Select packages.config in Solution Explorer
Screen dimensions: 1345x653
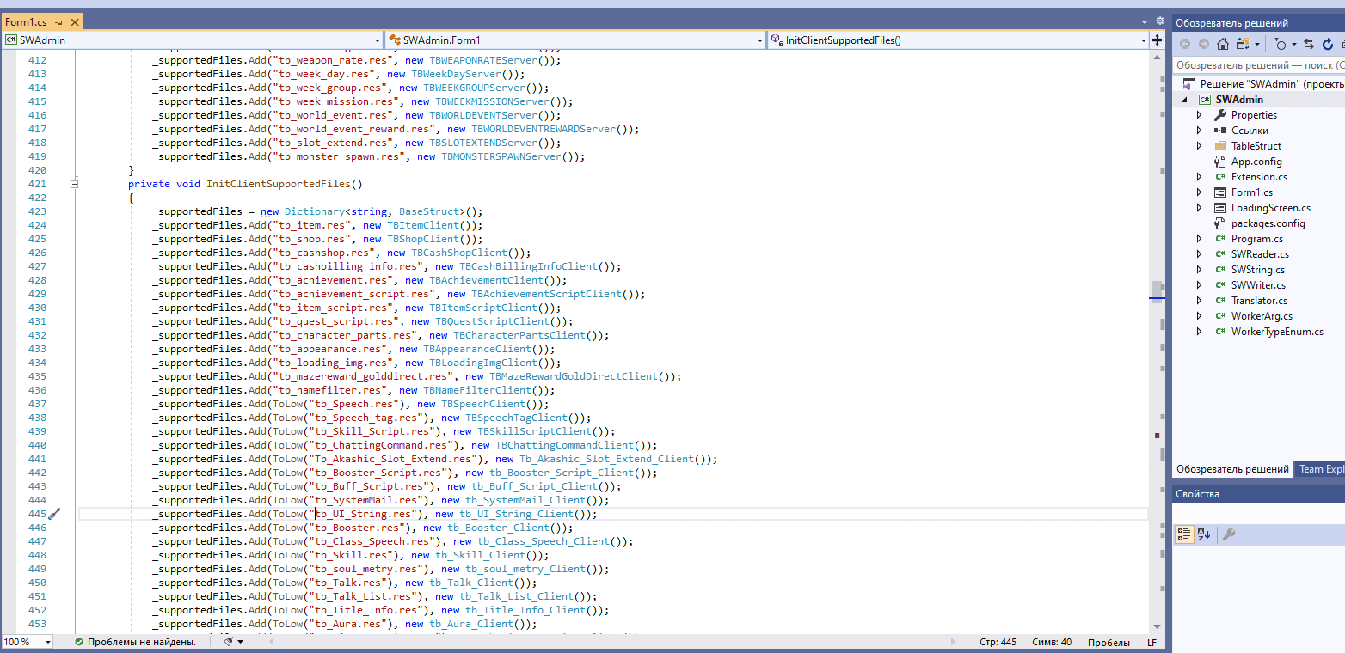(1268, 223)
